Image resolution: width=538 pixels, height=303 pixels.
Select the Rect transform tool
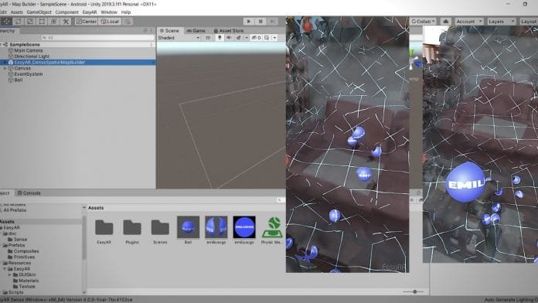pyautogui.click(x=42, y=22)
